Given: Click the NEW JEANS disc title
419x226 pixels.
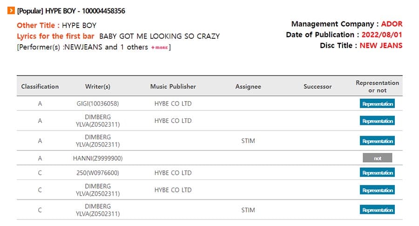Looking at the screenshot, I should click(381, 46).
